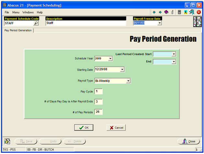Expand the Payroll Type dropdown
This screenshot has width=204, height=154.
(x=128, y=81)
